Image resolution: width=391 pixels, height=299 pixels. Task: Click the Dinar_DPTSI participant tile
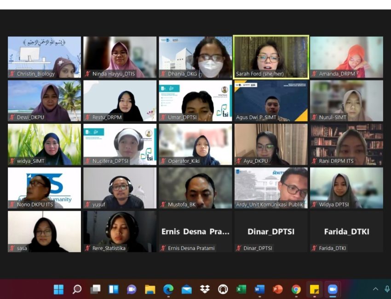click(x=271, y=231)
